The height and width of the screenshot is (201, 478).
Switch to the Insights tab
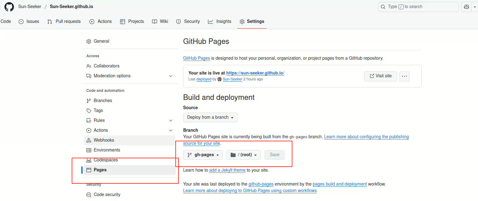(x=220, y=21)
